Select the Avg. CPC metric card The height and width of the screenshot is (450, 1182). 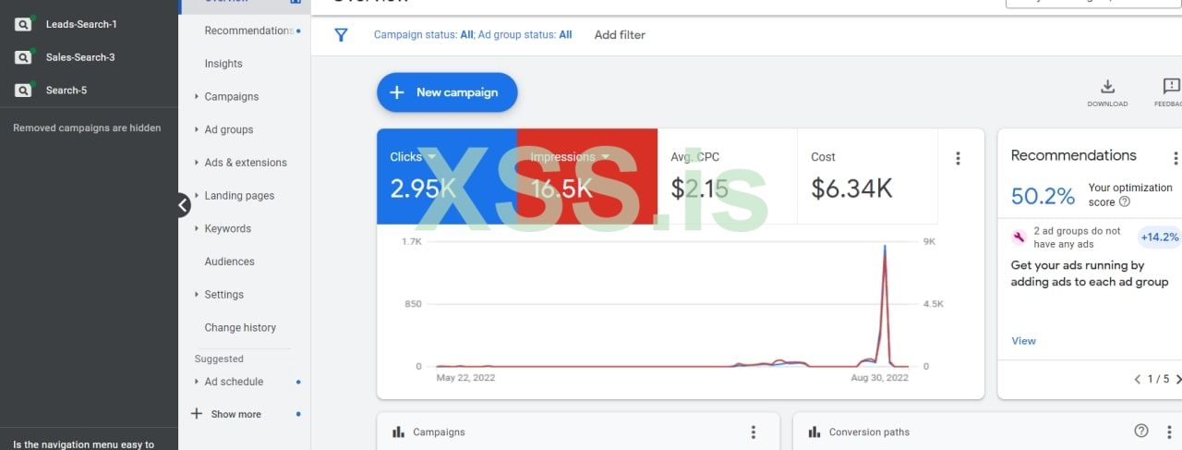(728, 176)
